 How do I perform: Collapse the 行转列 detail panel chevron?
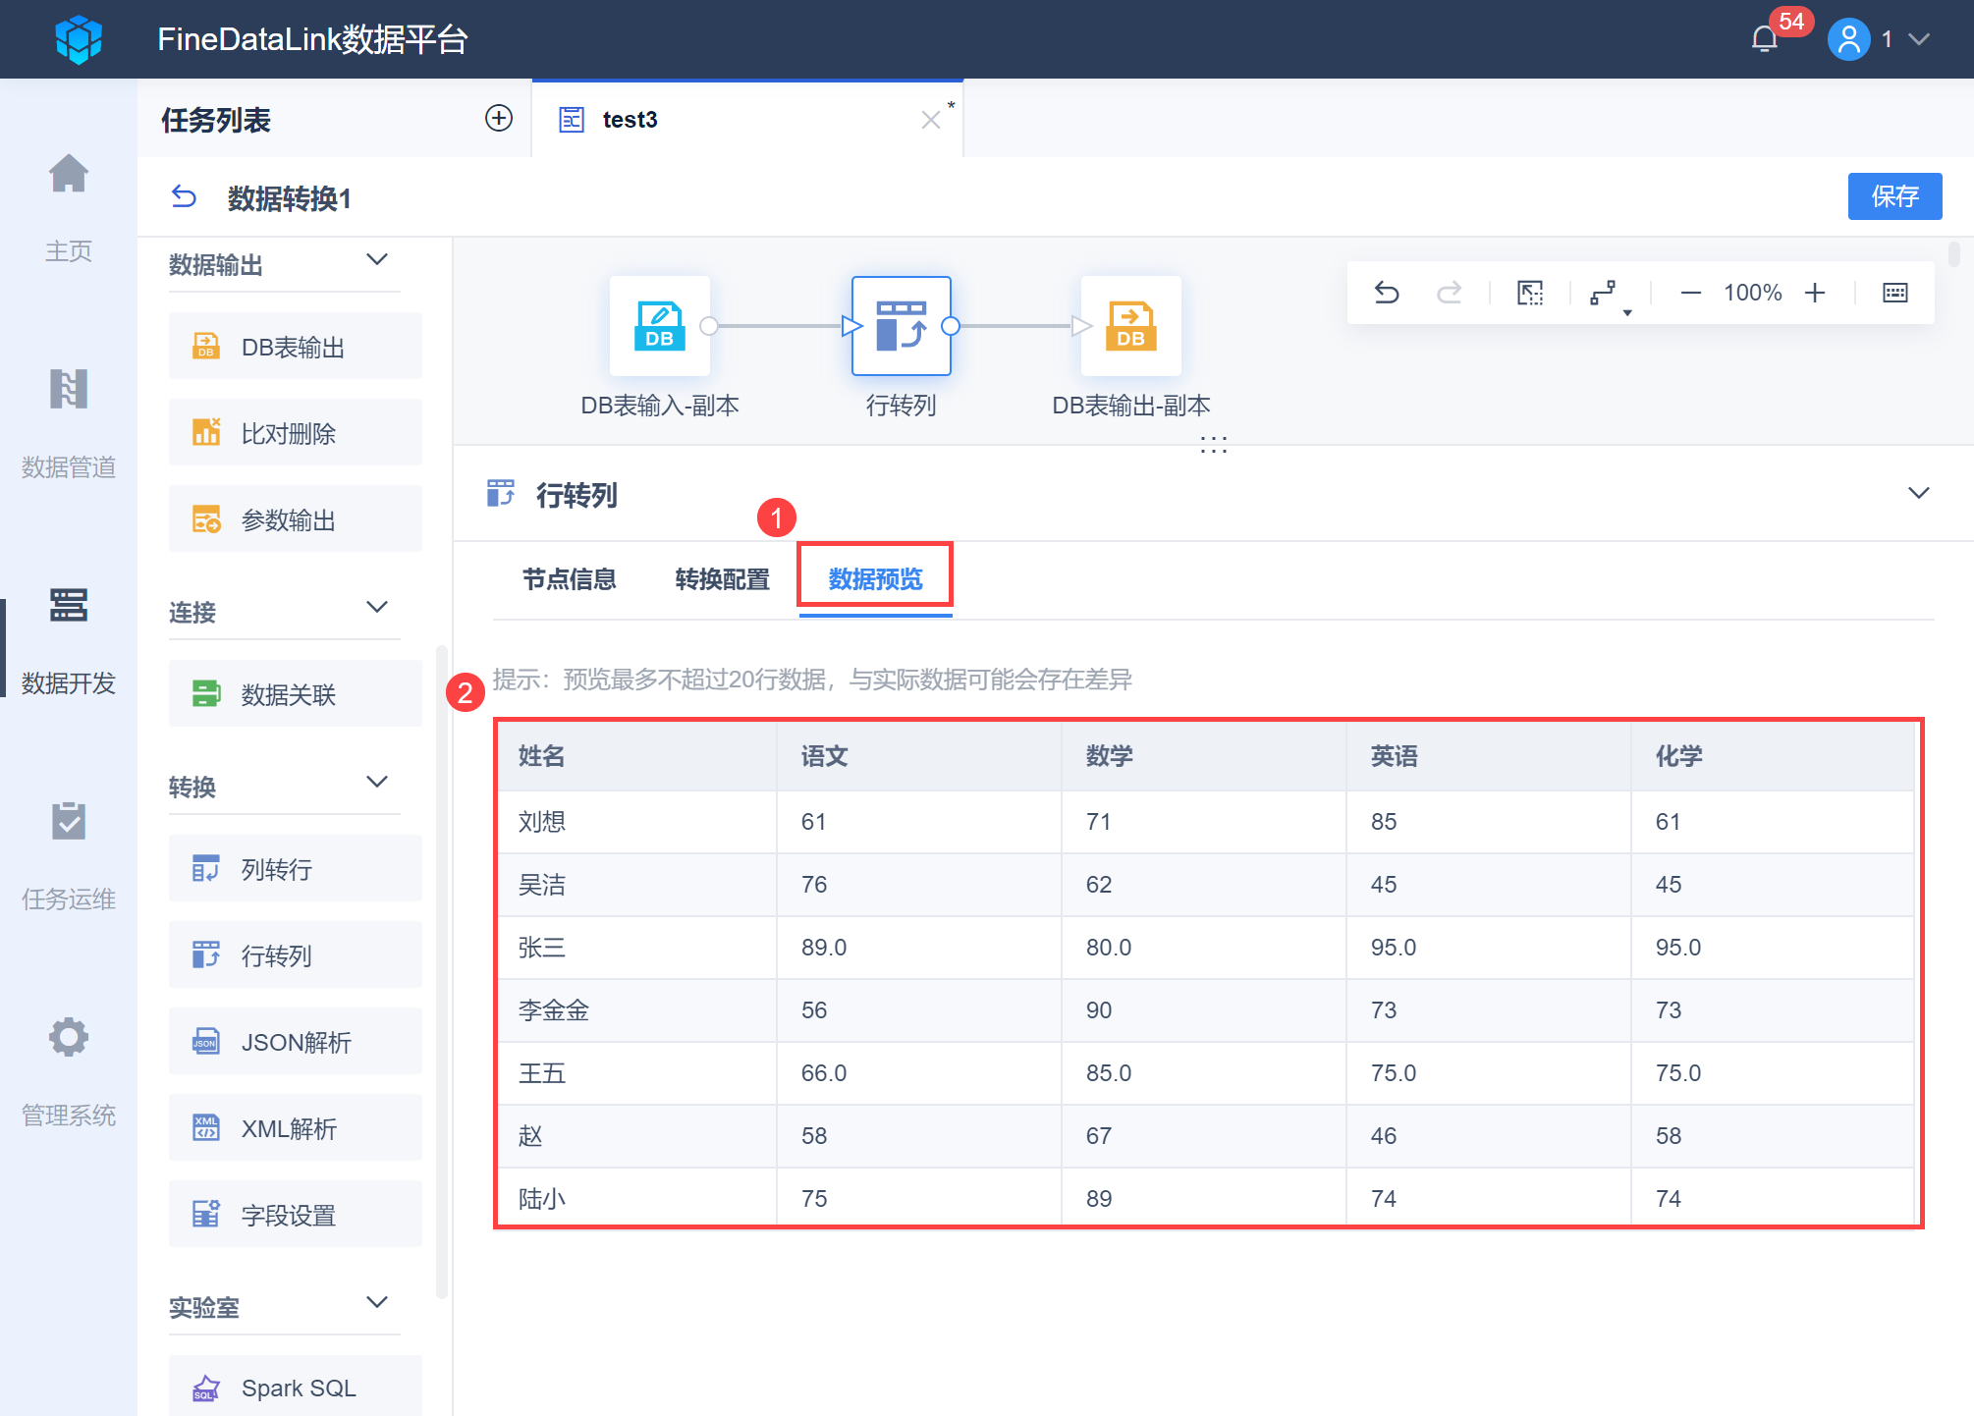click(1918, 493)
